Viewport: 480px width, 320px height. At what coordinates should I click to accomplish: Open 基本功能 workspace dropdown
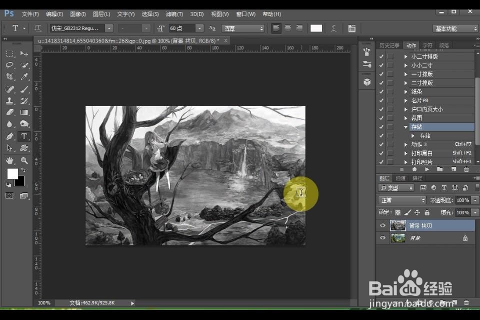coord(455,29)
